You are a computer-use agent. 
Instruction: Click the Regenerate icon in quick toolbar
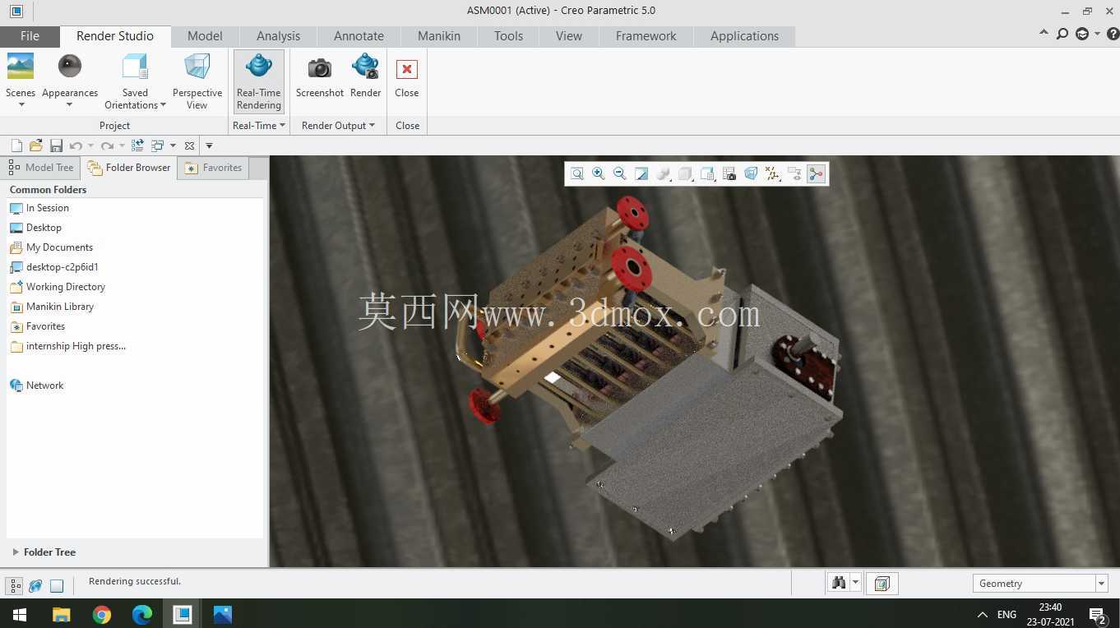[x=137, y=145]
